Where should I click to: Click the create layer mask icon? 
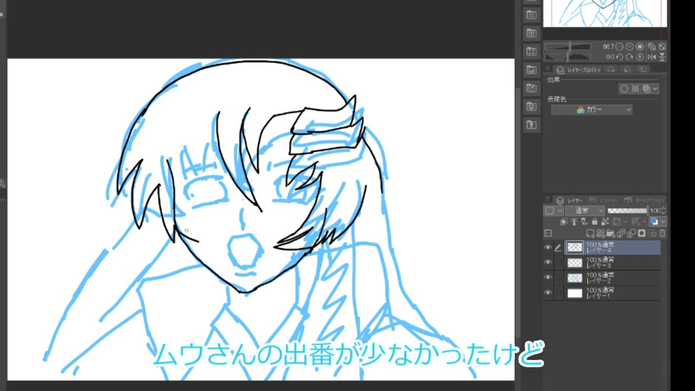pyautogui.click(x=641, y=233)
